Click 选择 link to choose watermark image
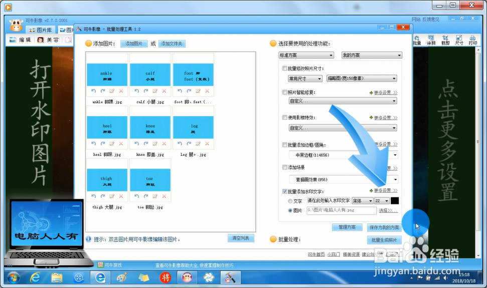The height and width of the screenshot is (288, 487). (x=388, y=210)
